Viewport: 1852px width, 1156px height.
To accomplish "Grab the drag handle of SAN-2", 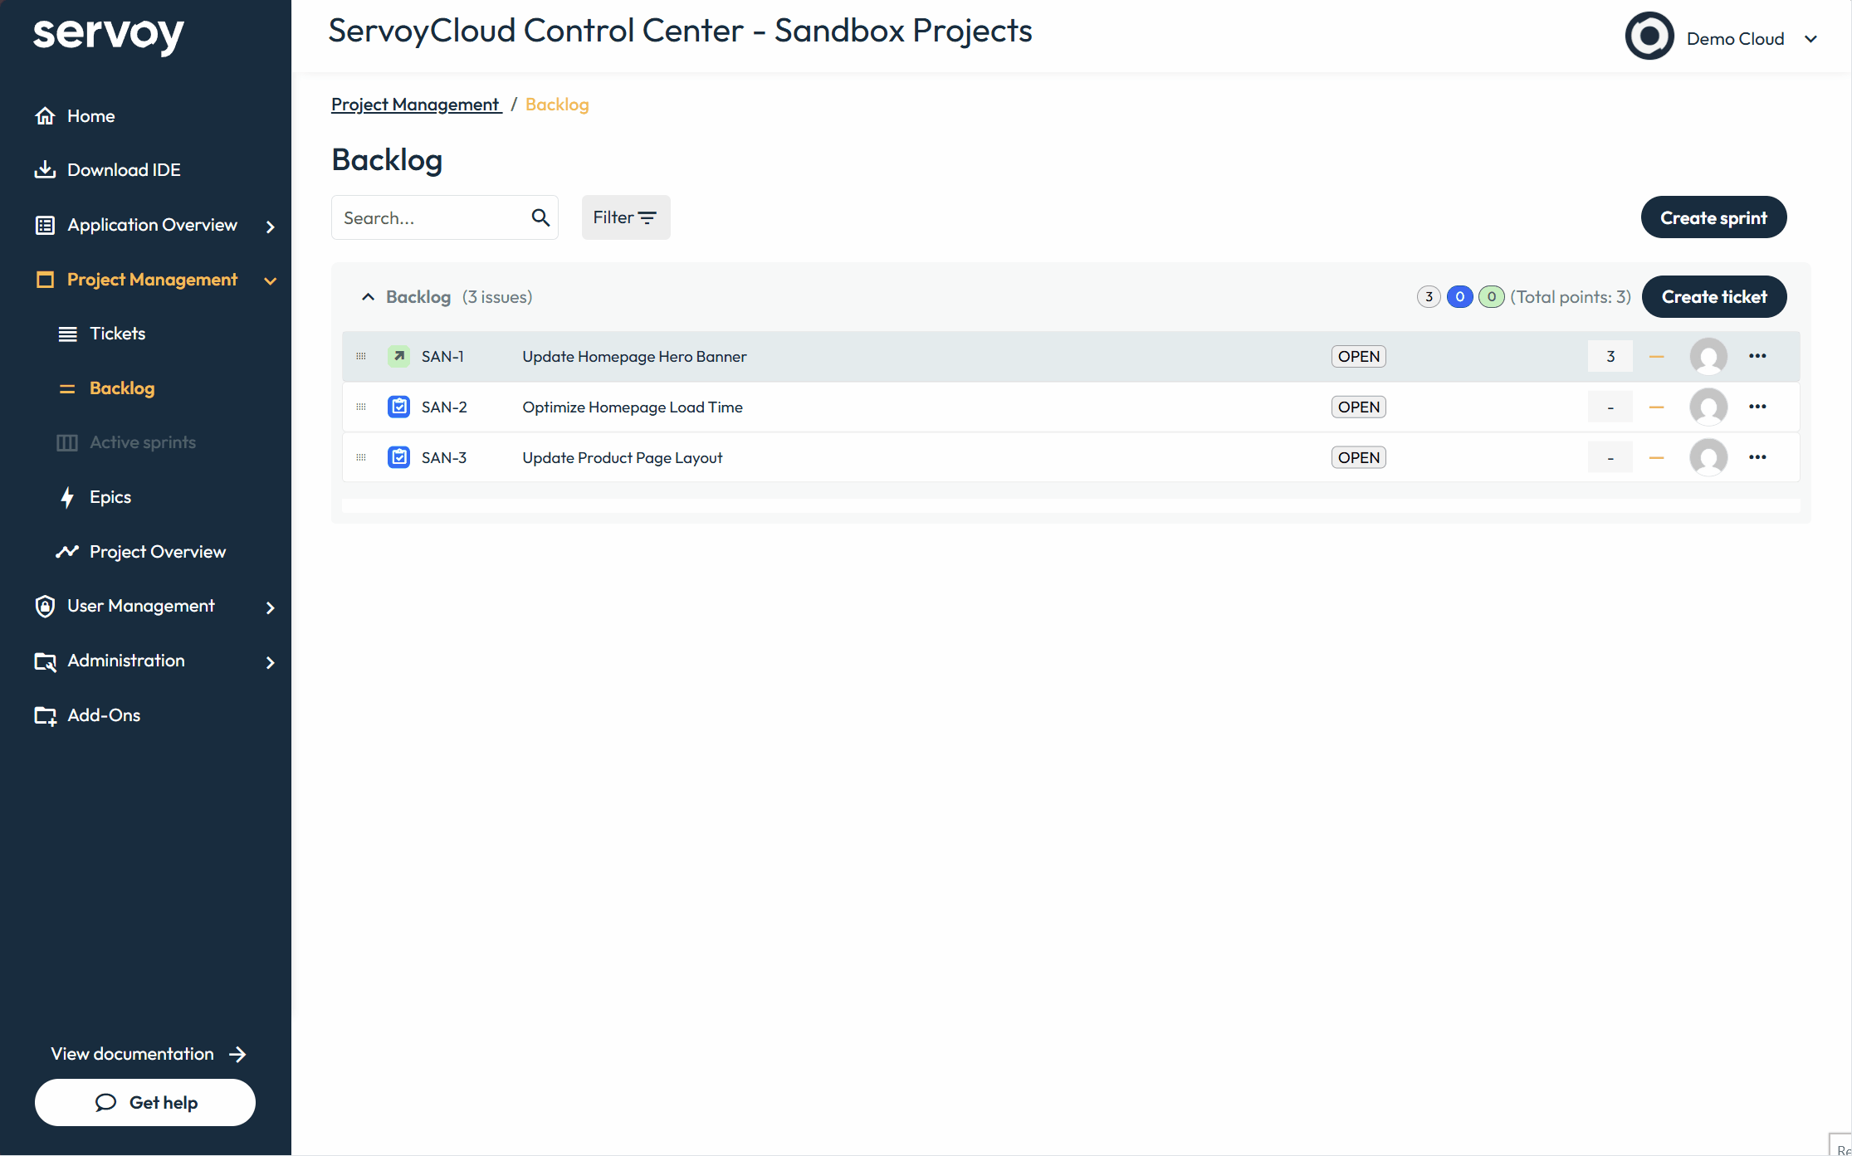I will click(x=361, y=407).
